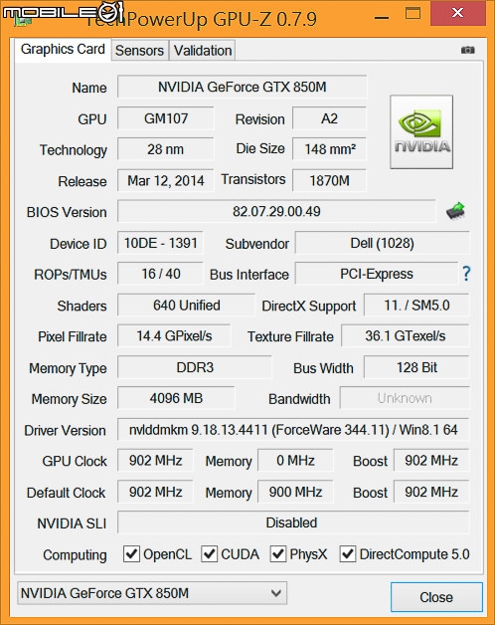Click the Texture Fillrate field 36.1 GTexel/s
The image size is (495, 625).
[x=406, y=336]
